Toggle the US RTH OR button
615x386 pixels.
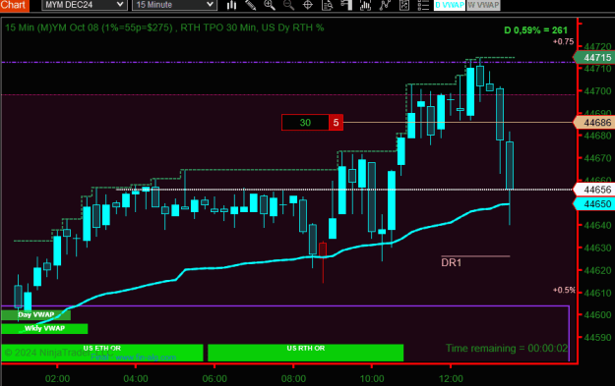[x=306, y=353]
